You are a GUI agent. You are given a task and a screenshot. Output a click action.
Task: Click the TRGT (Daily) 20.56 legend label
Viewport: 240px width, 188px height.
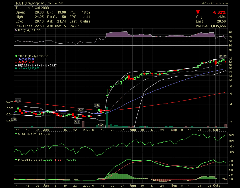coord(33,56)
